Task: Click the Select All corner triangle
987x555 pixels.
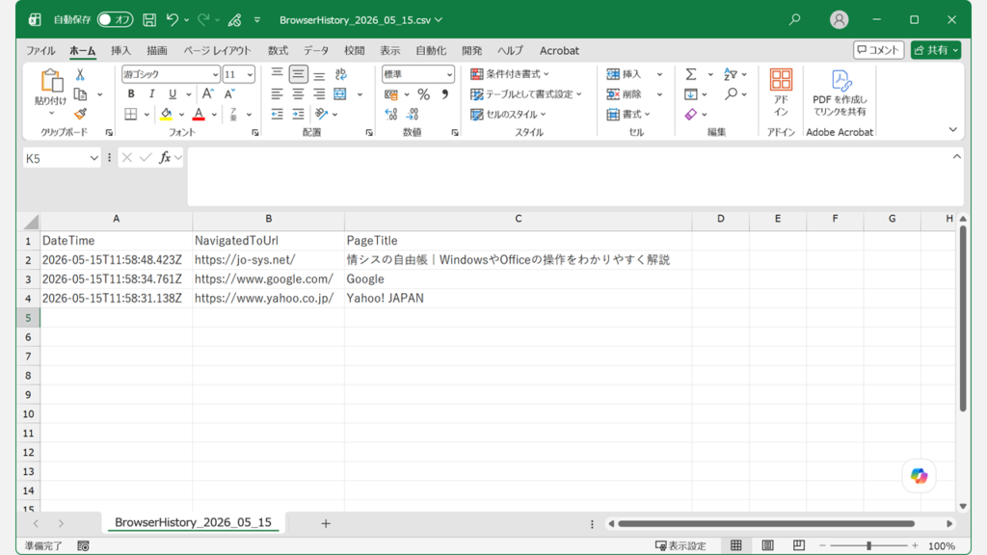Action: 30,221
